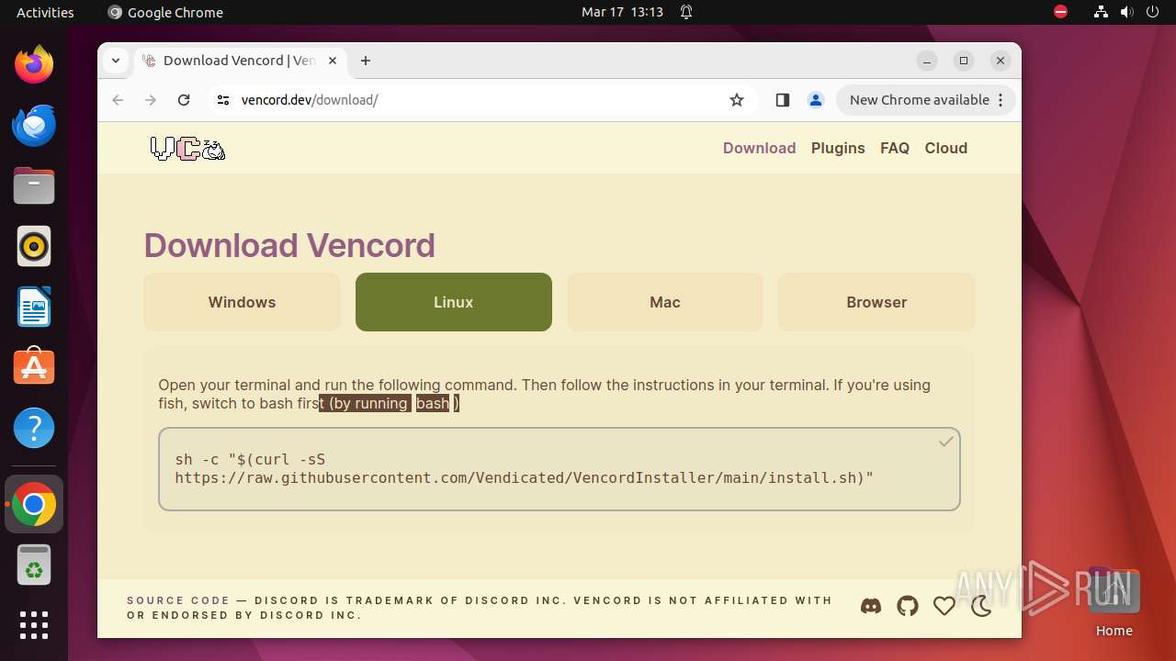The height and width of the screenshot is (661, 1176).
Task: Go forward in browser history
Action: 151,100
